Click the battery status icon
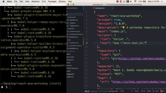166x93 pixels. (x=144, y=1)
